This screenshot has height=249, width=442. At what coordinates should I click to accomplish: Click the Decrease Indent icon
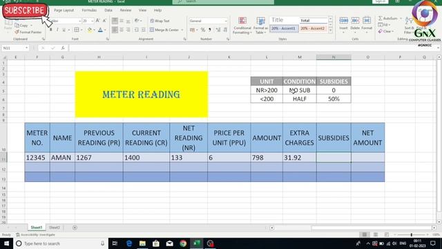tap(137, 30)
